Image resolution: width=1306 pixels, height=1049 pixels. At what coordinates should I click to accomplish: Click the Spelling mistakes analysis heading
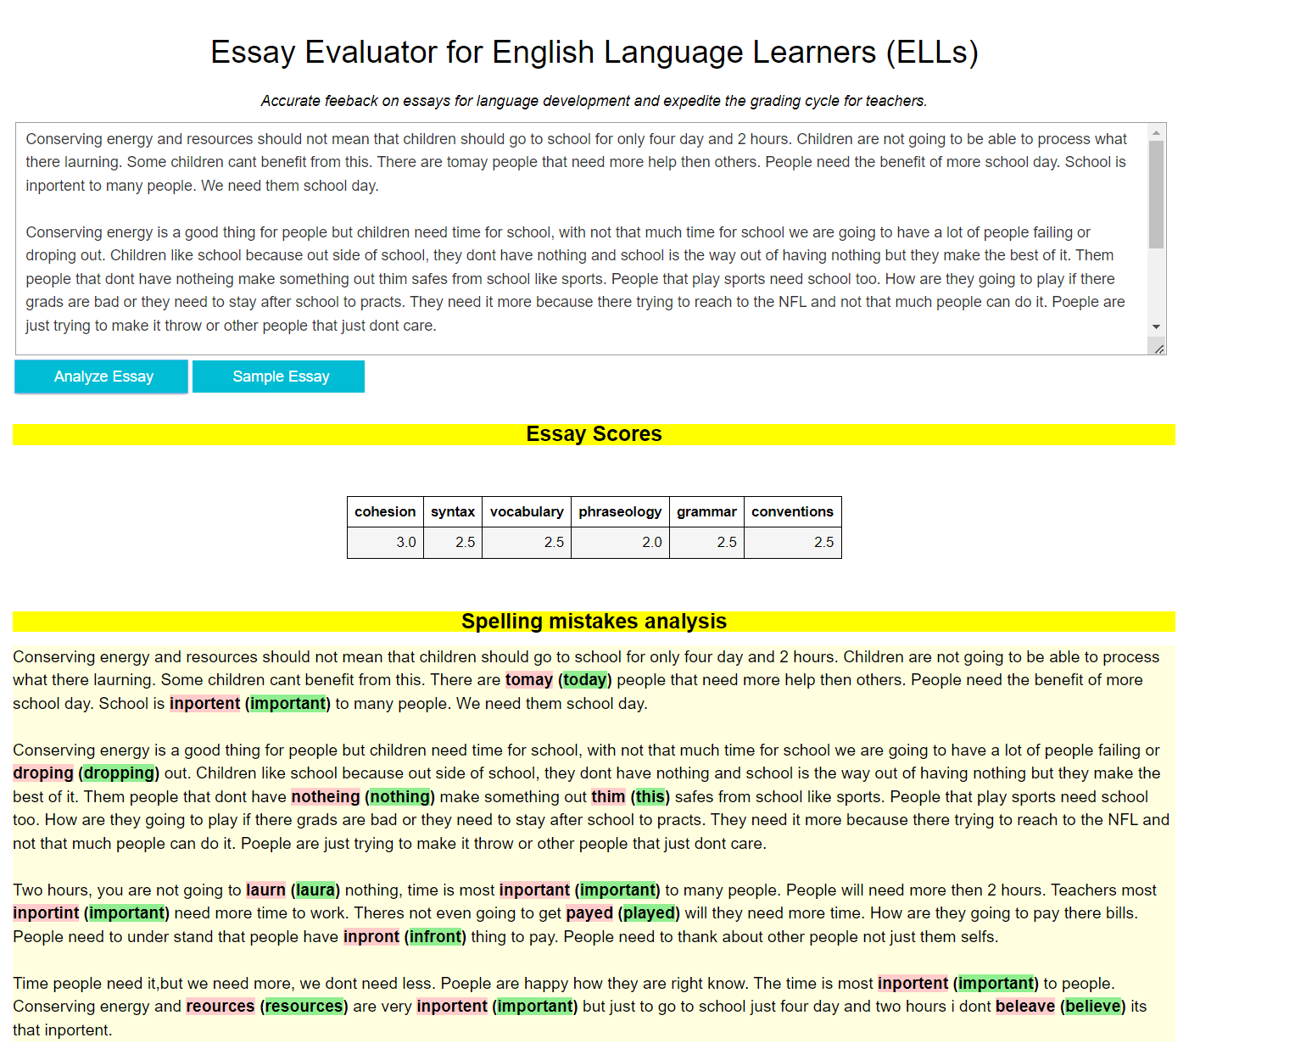[x=594, y=622]
